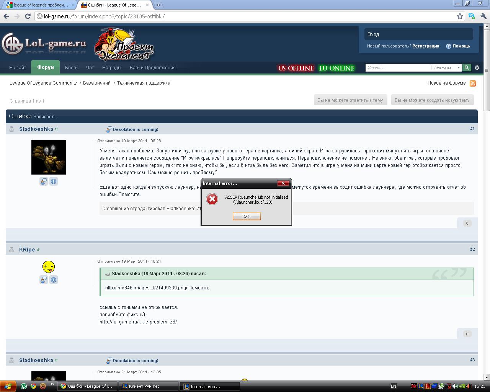Image resolution: width=490 pixels, height=392 pixels.
Task: Open the Проект Экспансия banner
Action: click(x=124, y=45)
